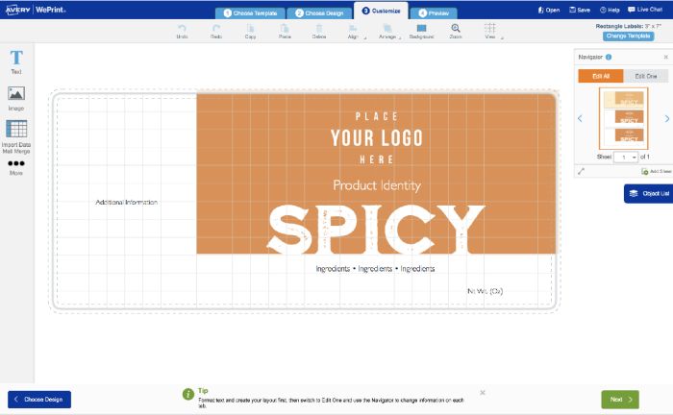This screenshot has height=415, width=673.
Task: Open the Zoom tool
Action: pos(456,31)
